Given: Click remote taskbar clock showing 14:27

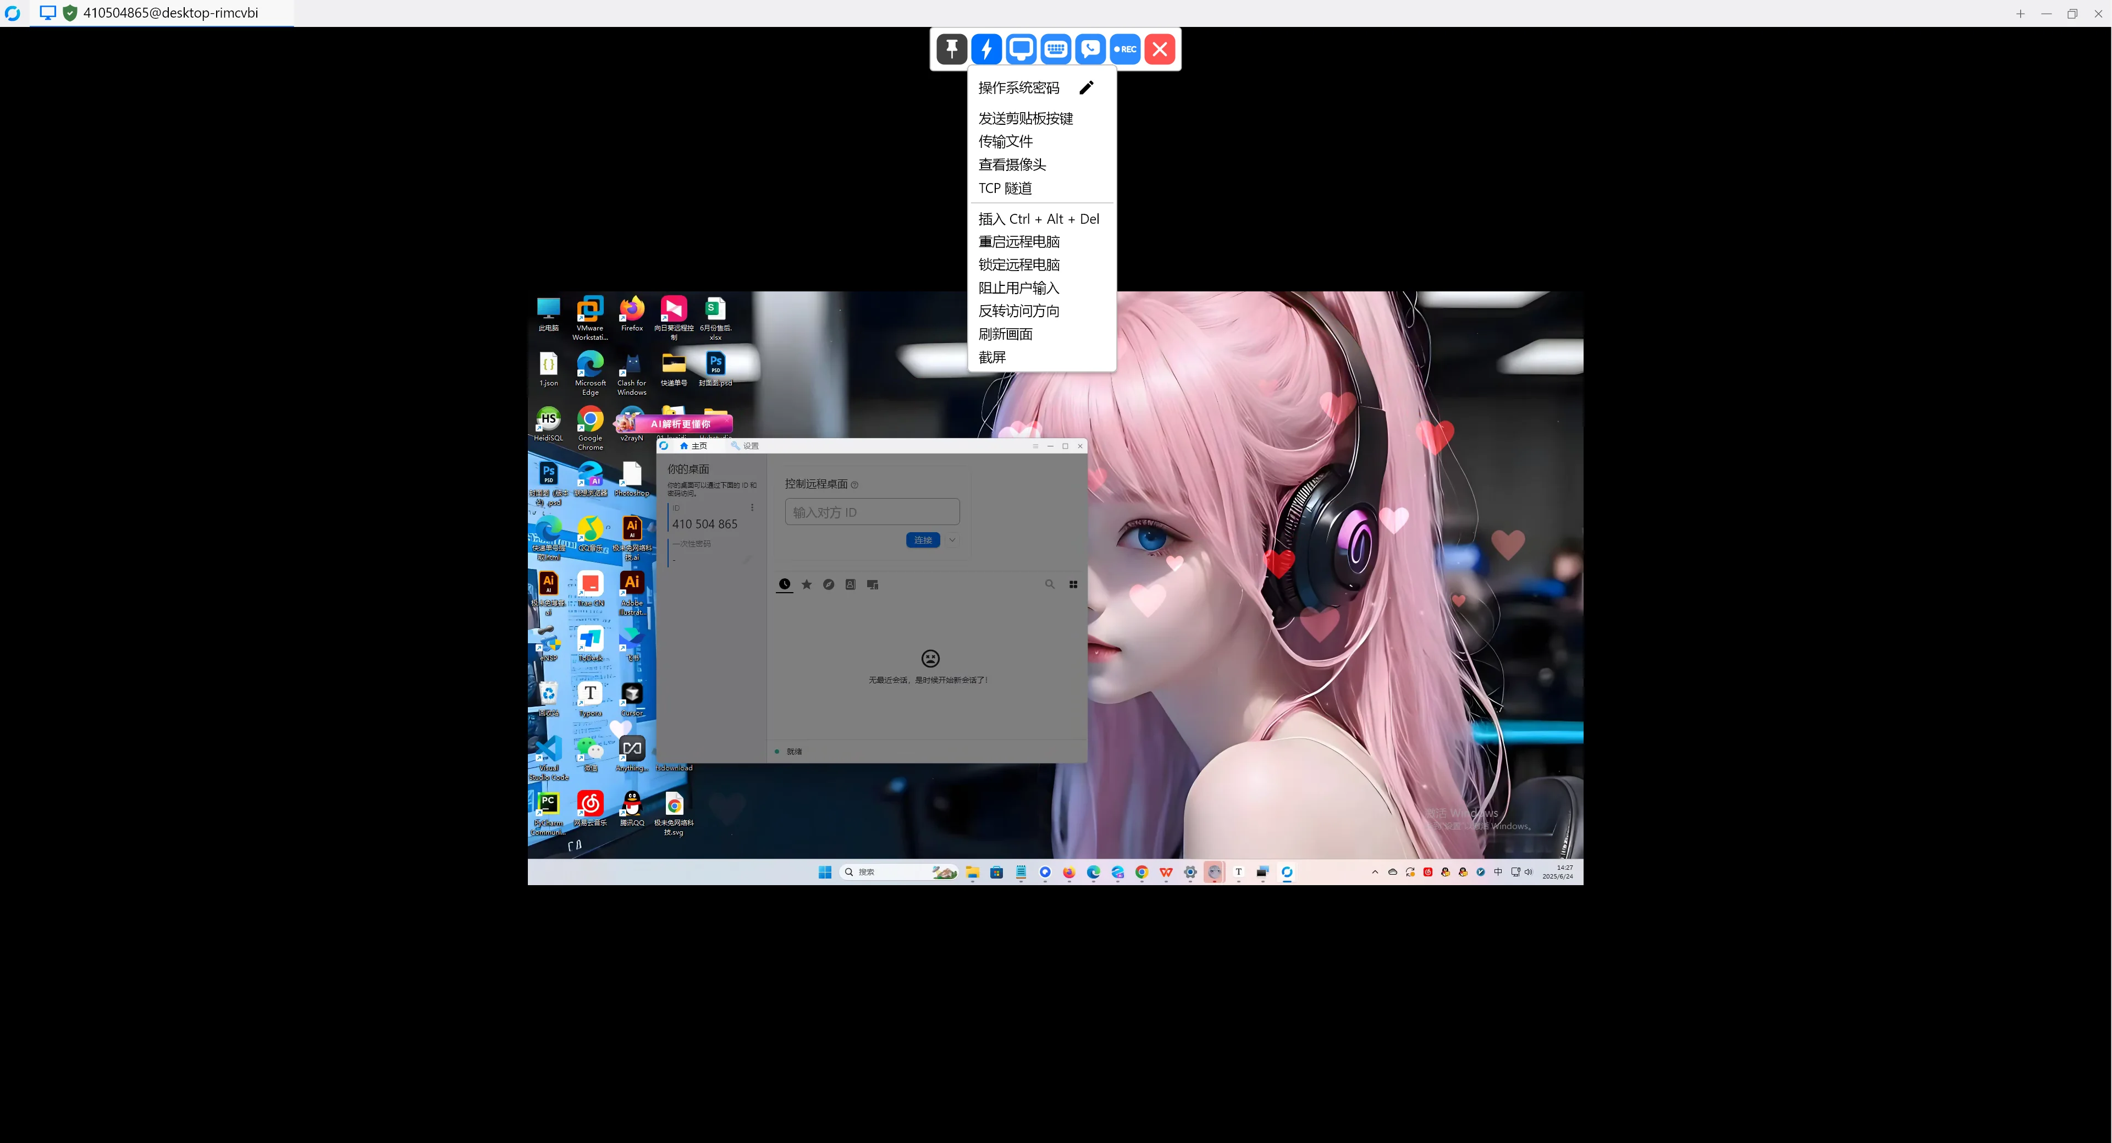Looking at the screenshot, I should [x=1558, y=873].
